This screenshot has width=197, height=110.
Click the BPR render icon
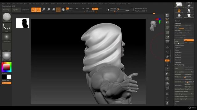click(167, 16)
